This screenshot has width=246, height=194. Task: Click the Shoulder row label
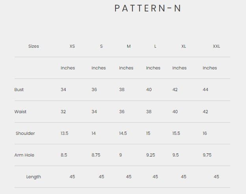(x=25, y=133)
